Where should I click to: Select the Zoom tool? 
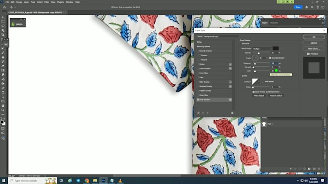3,110
